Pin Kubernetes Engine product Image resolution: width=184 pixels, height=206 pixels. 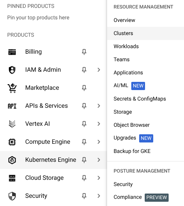[84, 160]
